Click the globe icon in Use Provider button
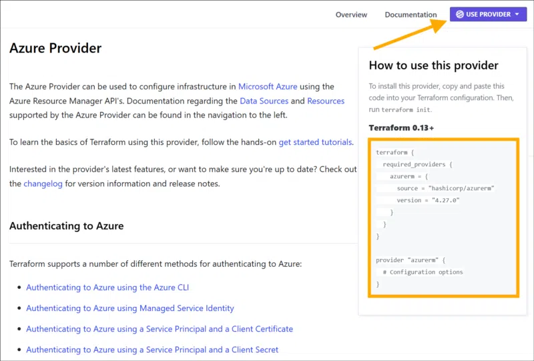Screen dimensions: 534x361 pos(460,14)
